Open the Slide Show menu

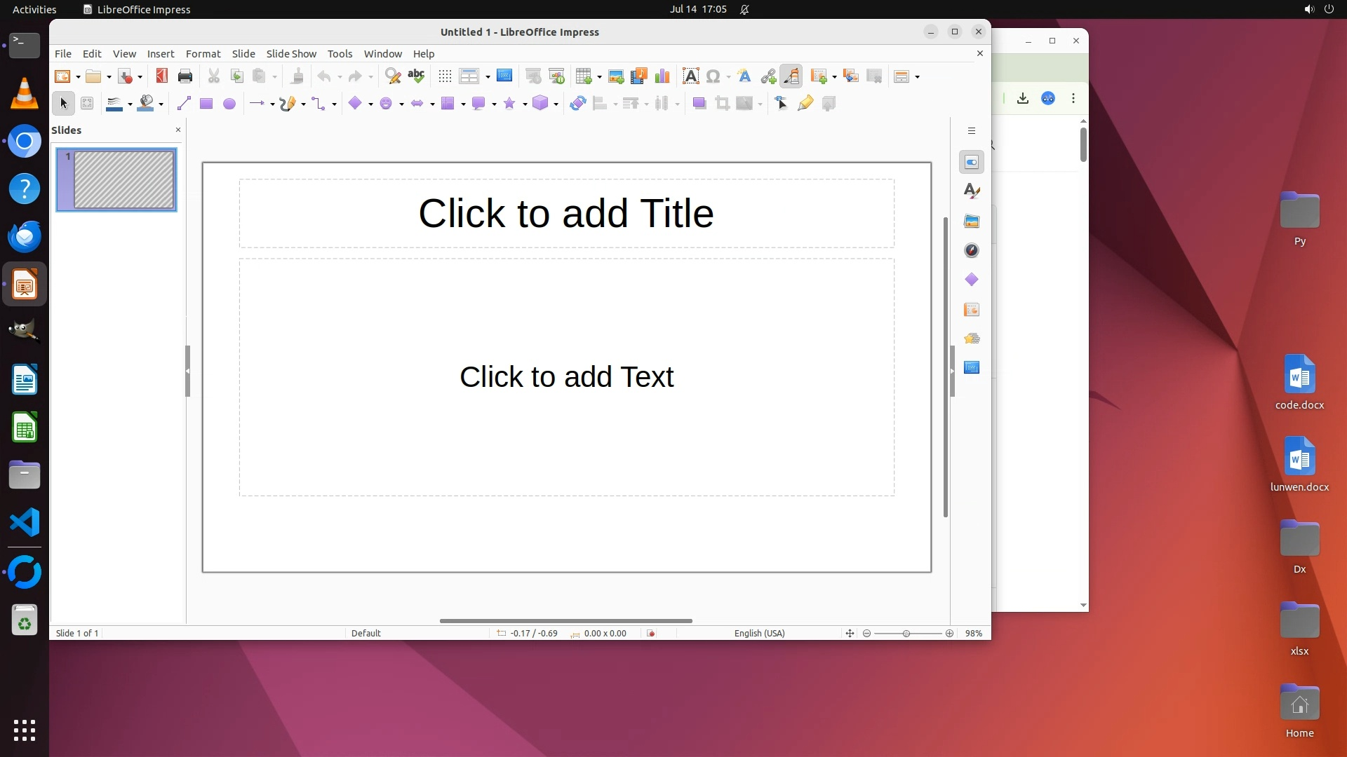[291, 54]
